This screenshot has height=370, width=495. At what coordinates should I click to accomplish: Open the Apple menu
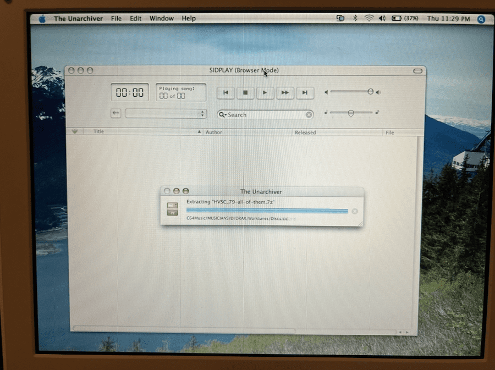coord(42,19)
